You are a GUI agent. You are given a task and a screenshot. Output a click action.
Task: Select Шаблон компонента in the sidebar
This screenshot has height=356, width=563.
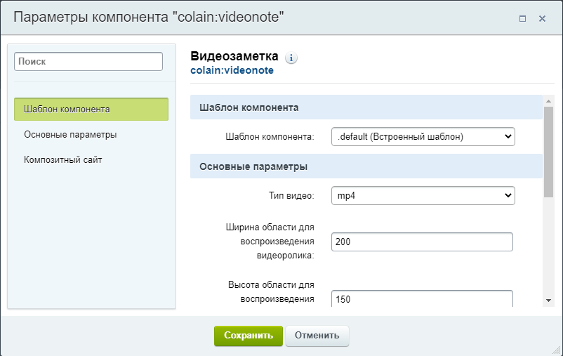coord(91,110)
